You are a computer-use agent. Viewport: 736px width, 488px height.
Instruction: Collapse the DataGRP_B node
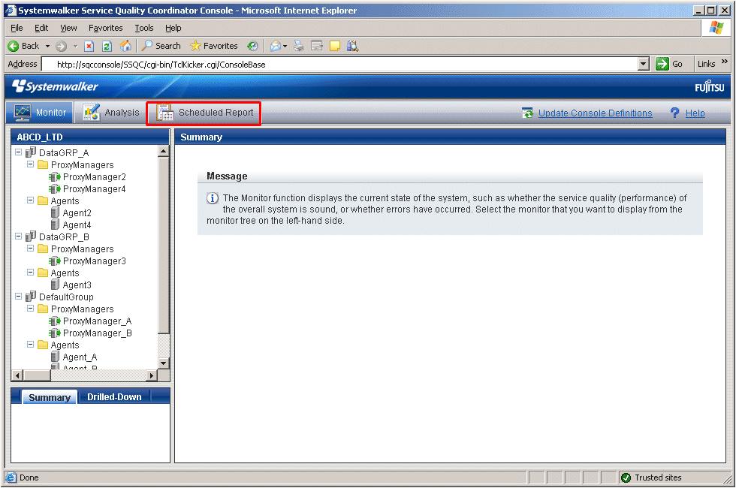click(x=18, y=236)
